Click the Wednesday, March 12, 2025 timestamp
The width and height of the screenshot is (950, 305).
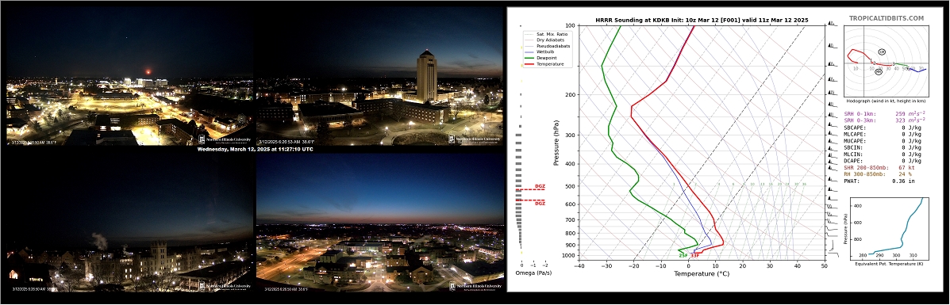point(255,149)
